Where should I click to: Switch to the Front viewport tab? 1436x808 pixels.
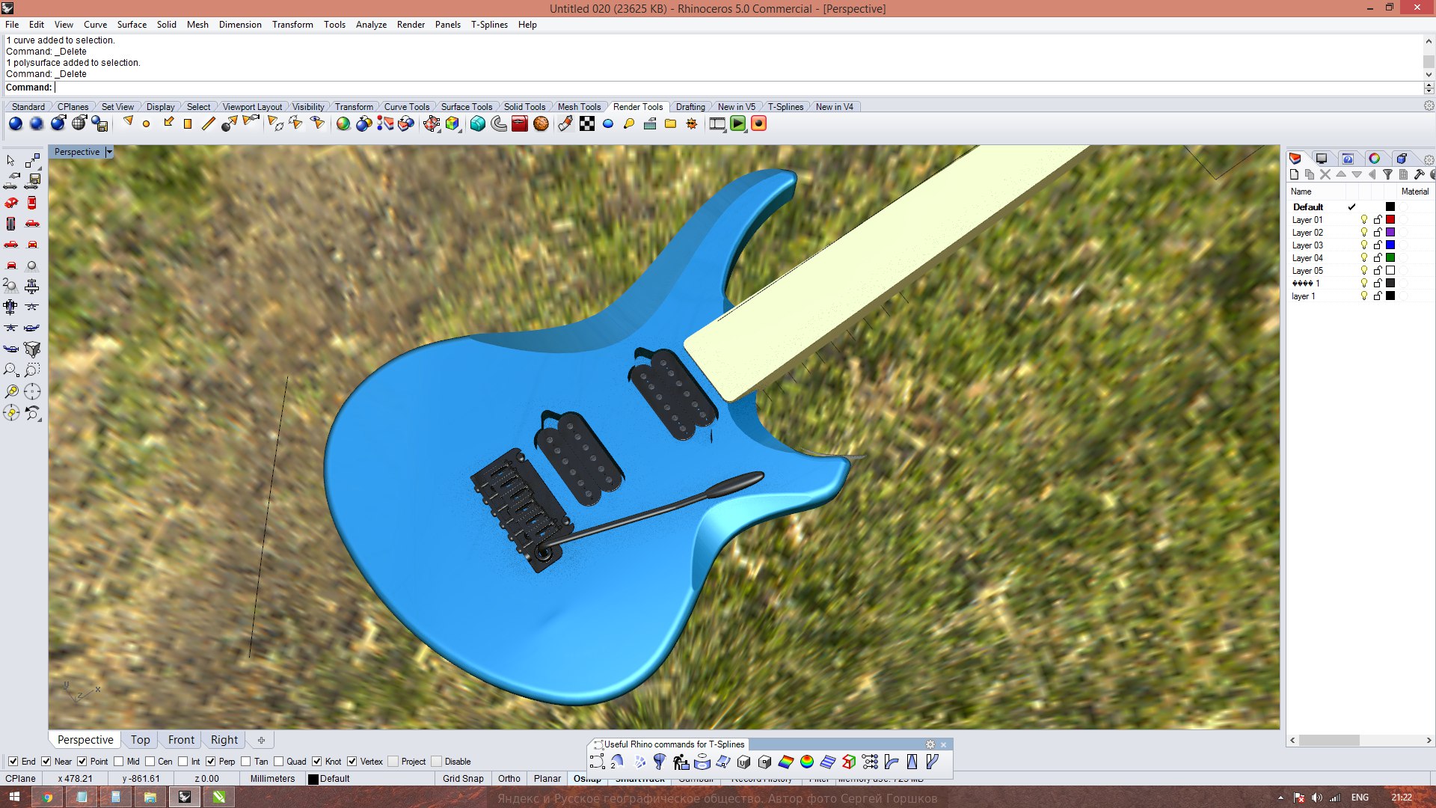[181, 740]
